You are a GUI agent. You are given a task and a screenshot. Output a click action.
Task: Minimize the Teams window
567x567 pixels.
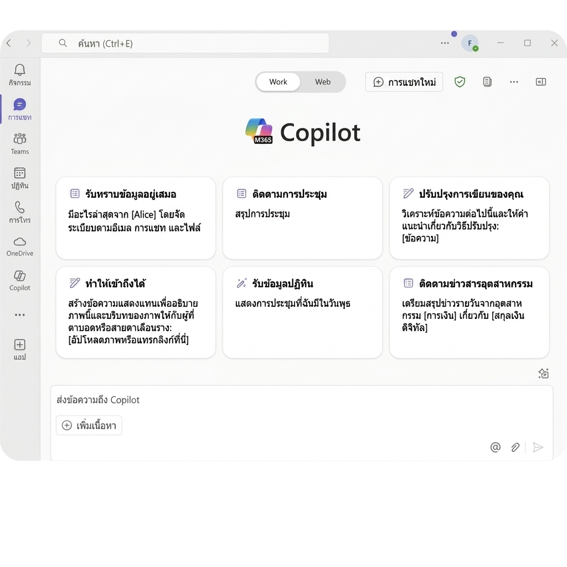tap(501, 43)
